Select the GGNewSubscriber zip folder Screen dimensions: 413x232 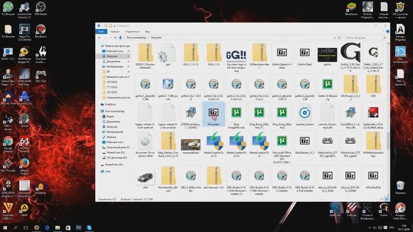coord(259,56)
